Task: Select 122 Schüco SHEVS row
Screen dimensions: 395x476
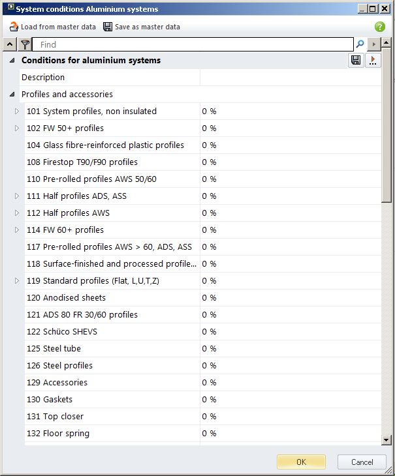Action: pos(70,332)
